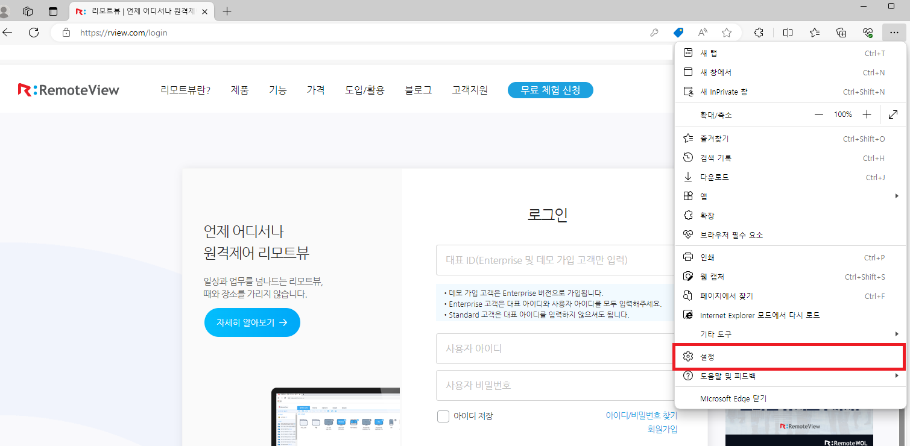Focus the 사용자 아이디 field

pos(555,349)
